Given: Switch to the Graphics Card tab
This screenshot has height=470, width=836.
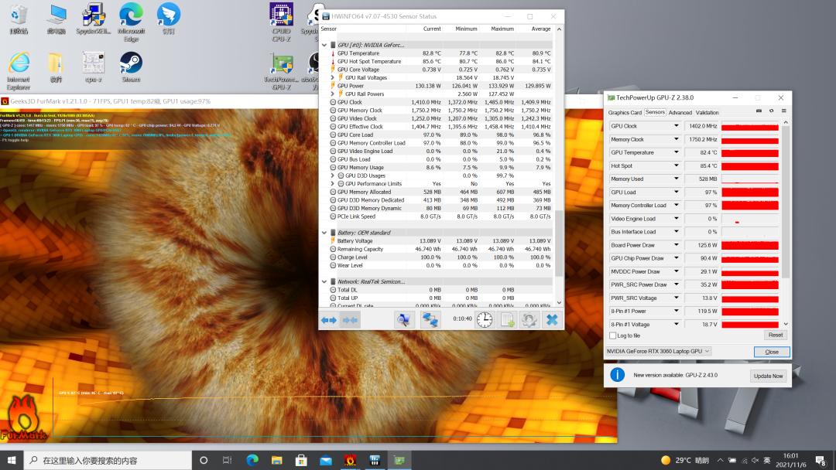Looking at the screenshot, I should point(625,113).
